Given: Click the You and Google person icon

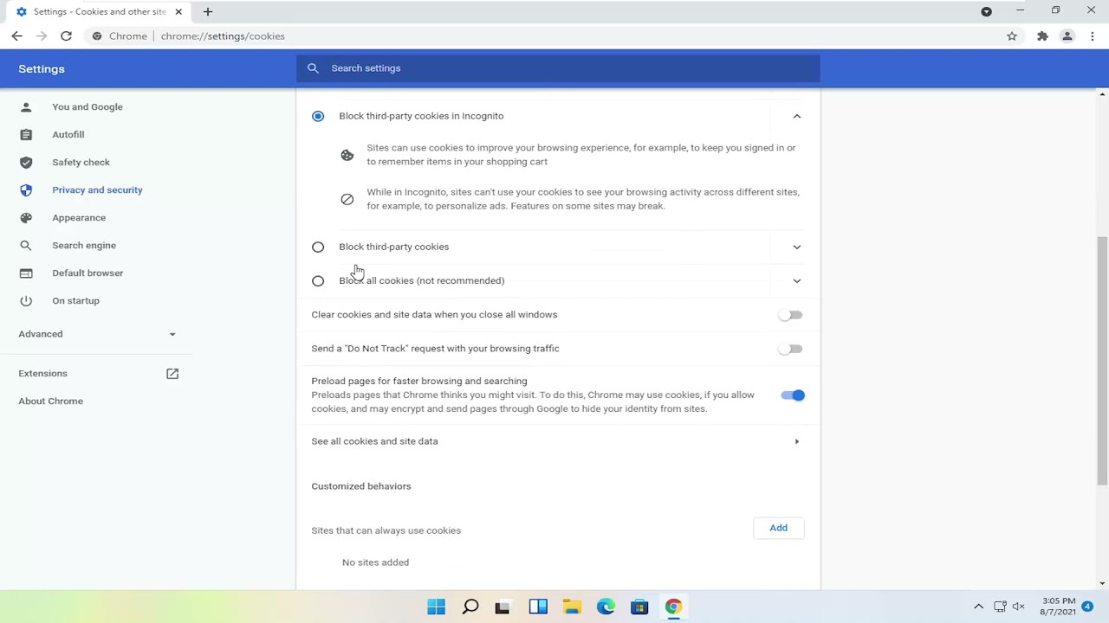Looking at the screenshot, I should 26,107.
